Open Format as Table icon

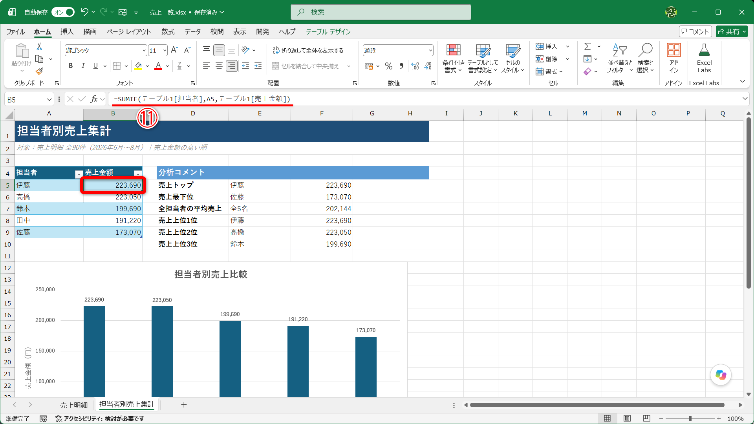[483, 50]
